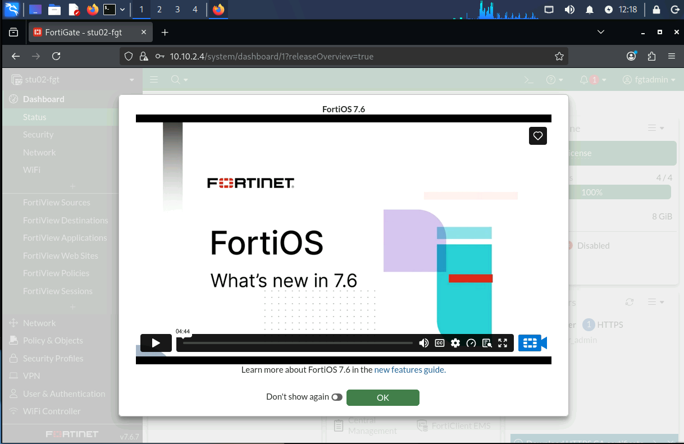
Task: Open the notifications bell dropdown
Action: pyautogui.click(x=593, y=80)
